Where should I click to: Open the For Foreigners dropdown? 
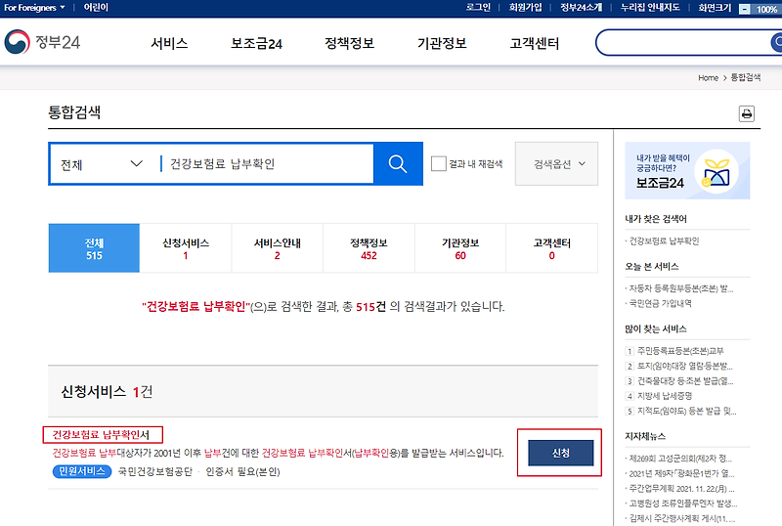[34, 8]
